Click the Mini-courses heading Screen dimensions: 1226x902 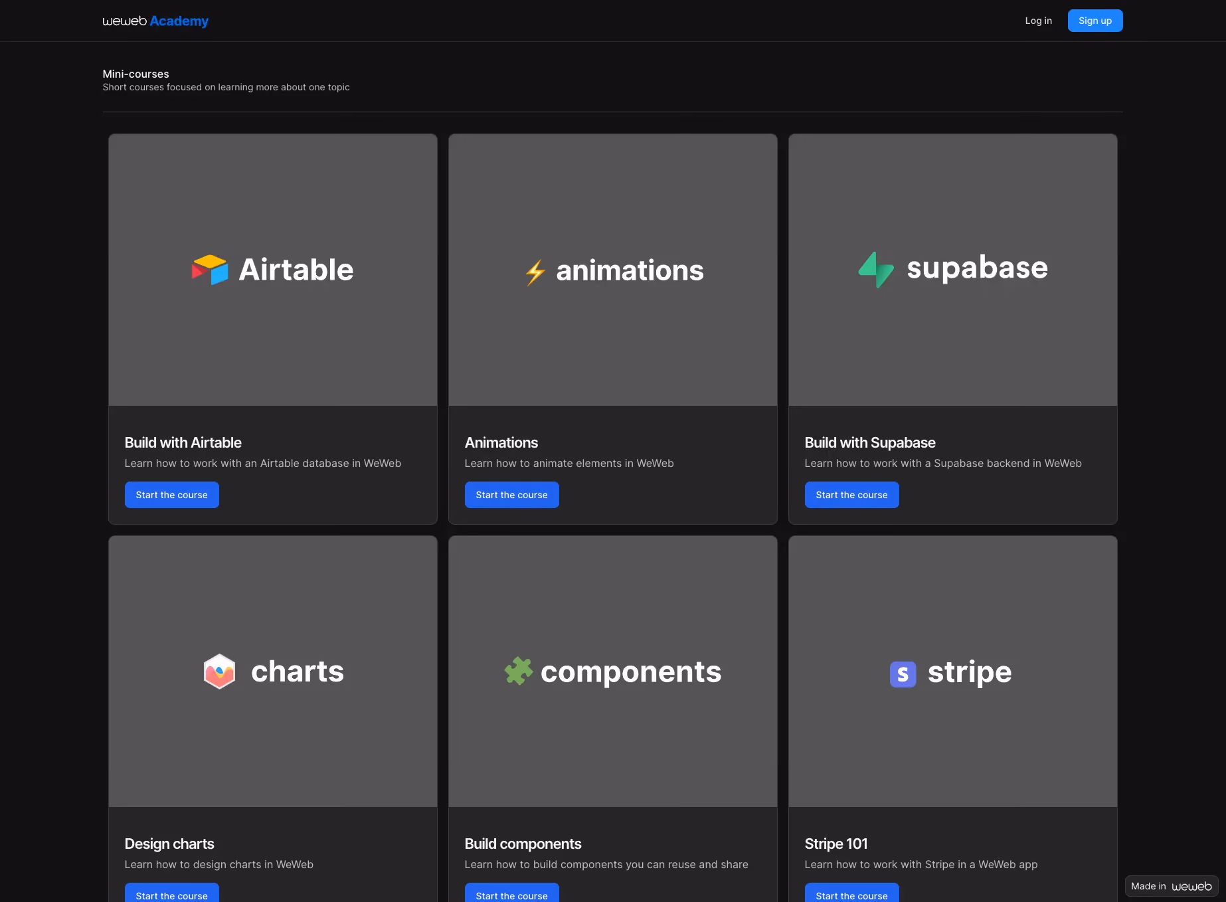coord(136,74)
